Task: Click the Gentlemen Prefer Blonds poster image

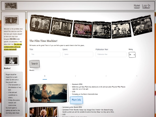Action: (x=44, y=112)
